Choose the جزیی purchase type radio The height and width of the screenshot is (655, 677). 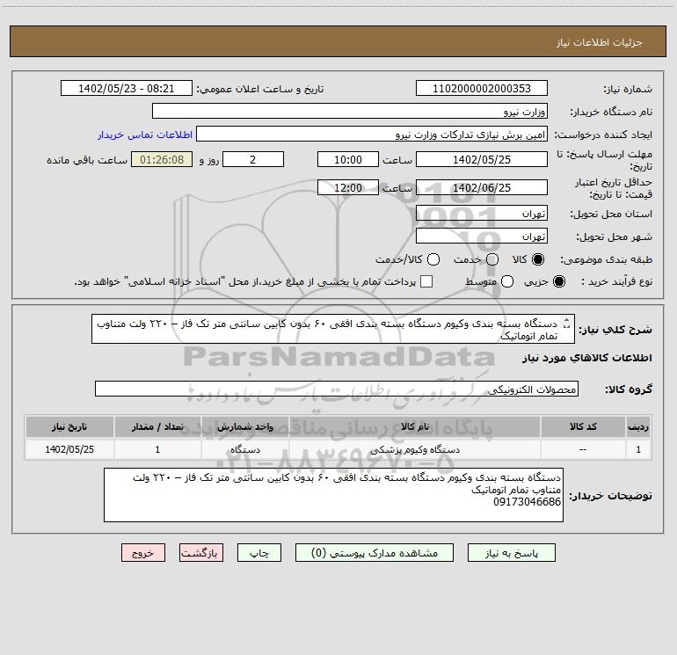click(558, 281)
